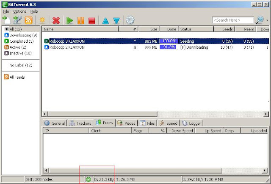The image size is (271, 184).
Task: Switch to the Pieces tab
Action: click(126, 123)
